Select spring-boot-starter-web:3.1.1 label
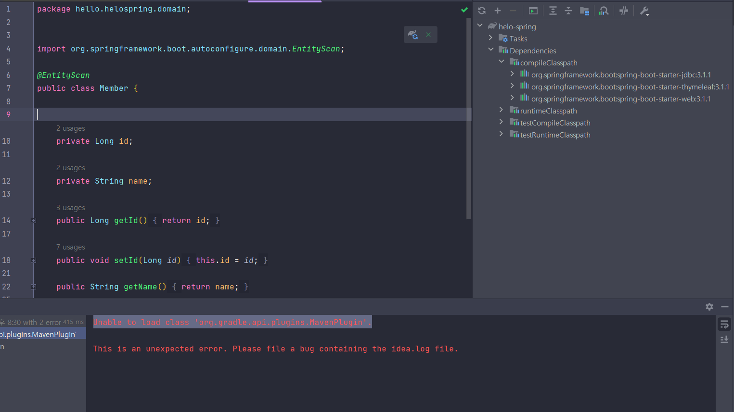 pyautogui.click(x=621, y=99)
